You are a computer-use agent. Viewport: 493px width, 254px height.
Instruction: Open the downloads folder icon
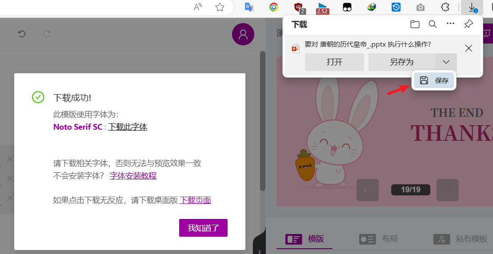[x=415, y=24]
